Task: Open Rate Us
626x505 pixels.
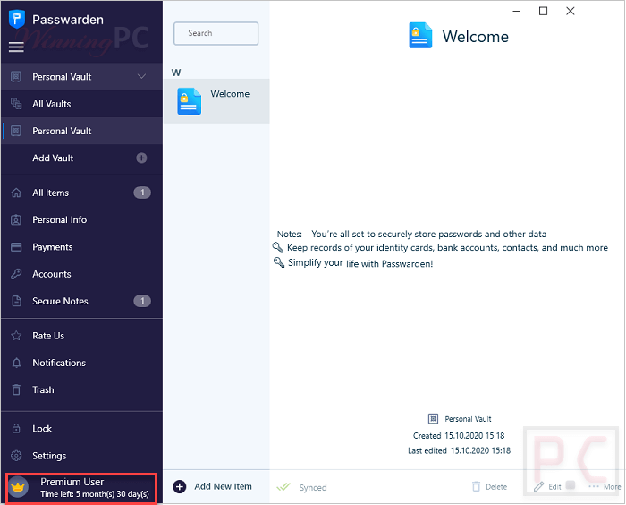Action: 81,336
